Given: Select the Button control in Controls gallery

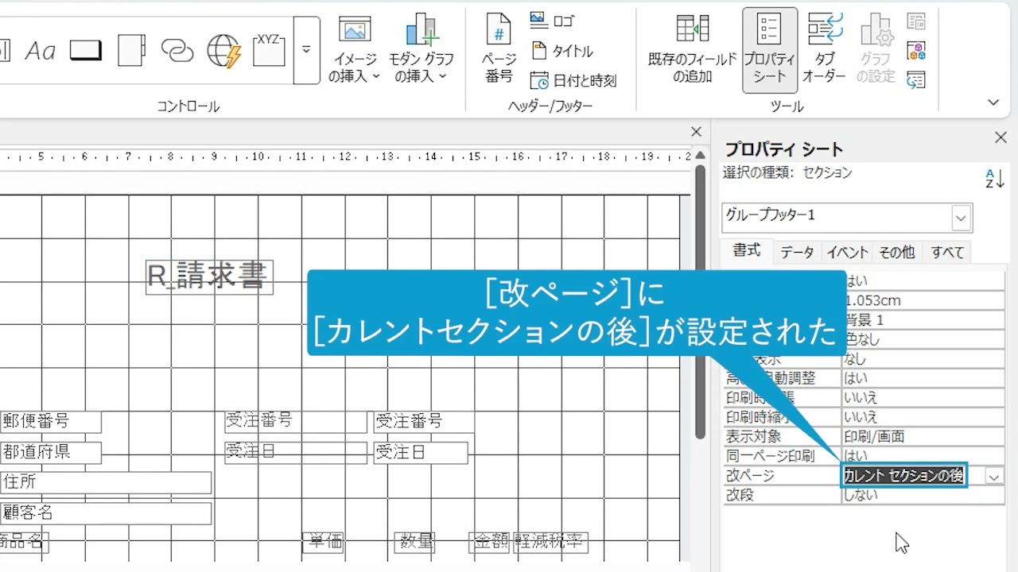Looking at the screenshot, I should [86, 51].
